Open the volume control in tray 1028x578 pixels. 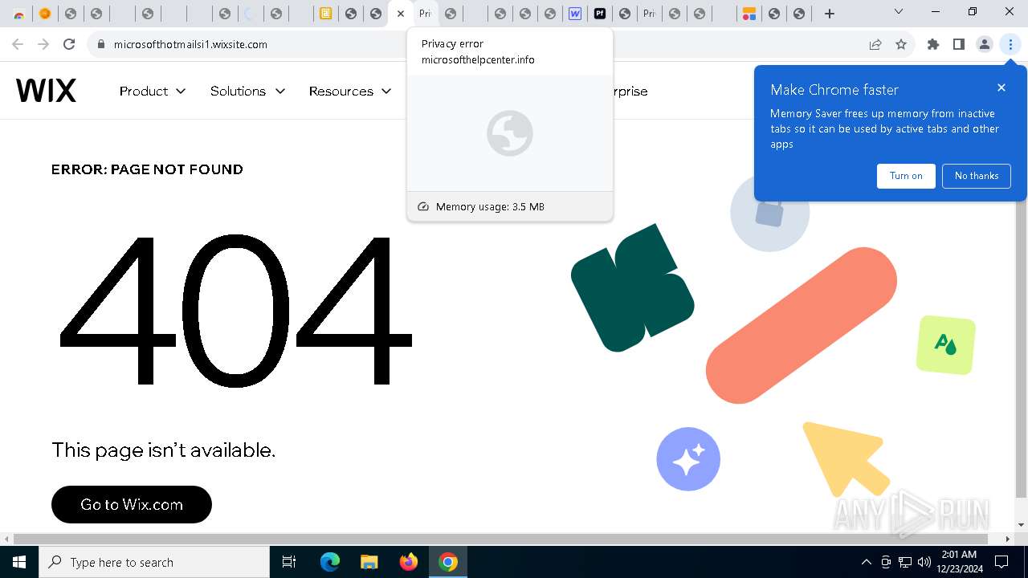point(924,562)
